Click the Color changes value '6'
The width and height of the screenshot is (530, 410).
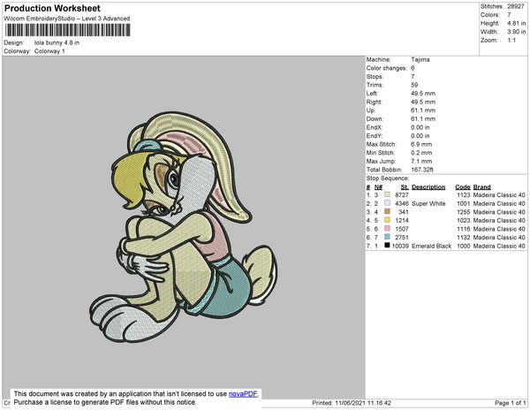pyautogui.click(x=413, y=68)
